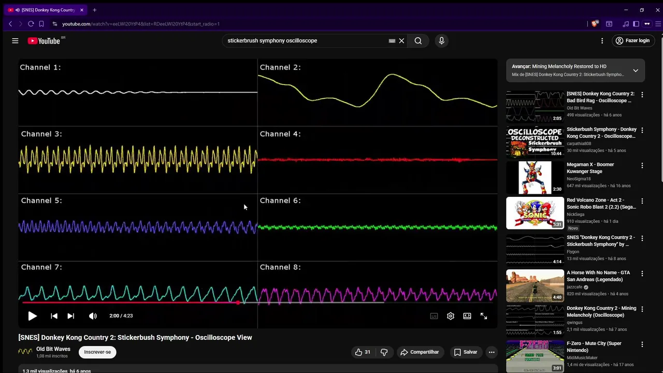Screen dimensions: 663x373
Task: Open Megaman X Boomer Kuwanger Stage title
Action: pyautogui.click(x=590, y=168)
